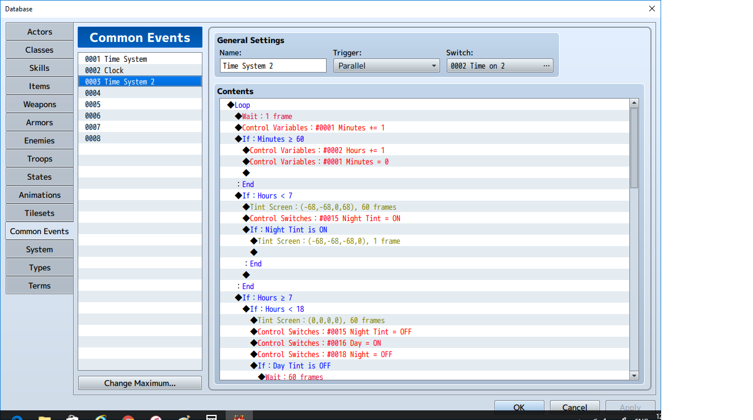This screenshot has height=420, width=753.
Task: Select common event 0003 Time System 2
Action: pos(140,82)
